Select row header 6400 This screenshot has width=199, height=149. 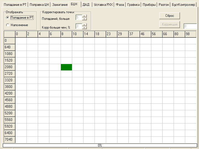(10, 133)
